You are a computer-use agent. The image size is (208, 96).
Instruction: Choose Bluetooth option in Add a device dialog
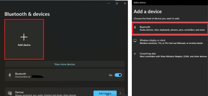170,29
